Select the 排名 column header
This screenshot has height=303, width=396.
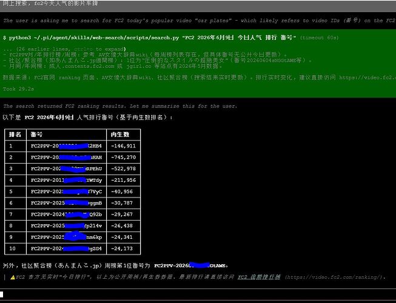(15, 135)
